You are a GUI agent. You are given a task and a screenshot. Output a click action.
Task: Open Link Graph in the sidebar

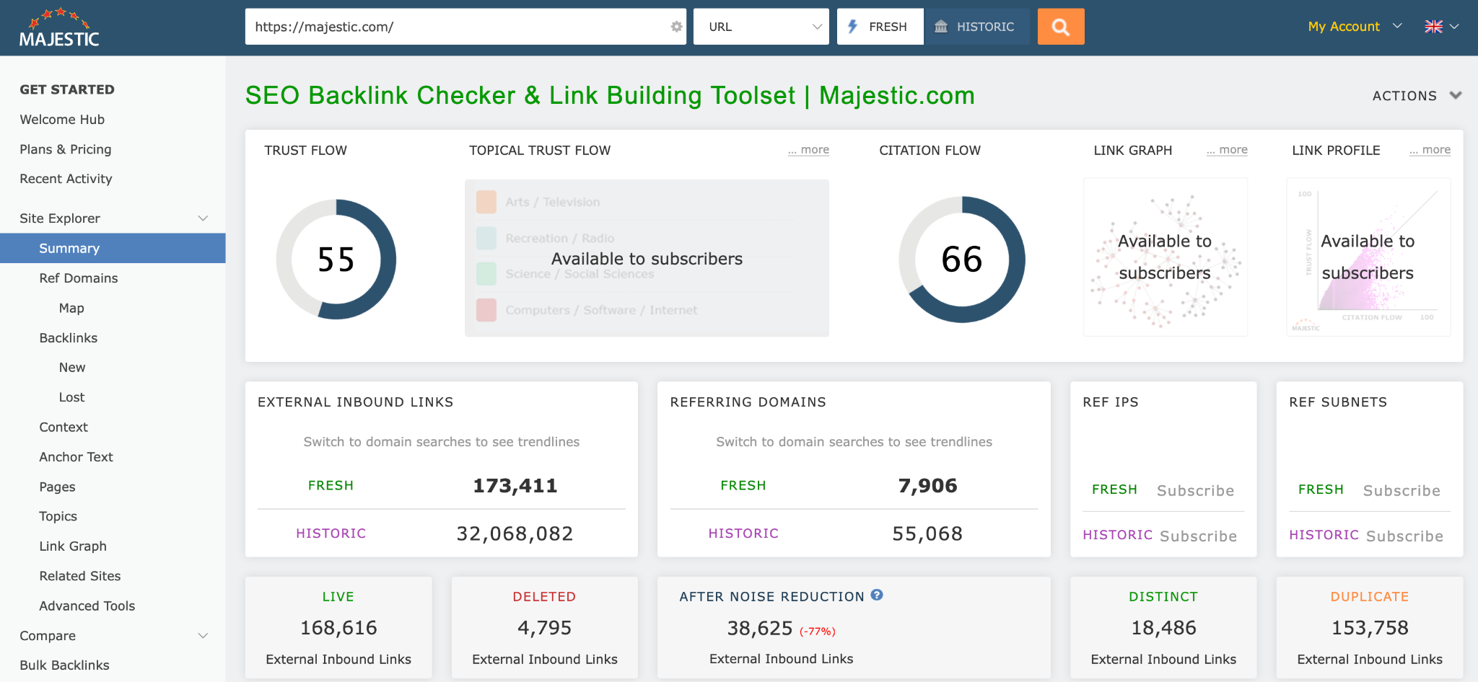[x=73, y=546]
